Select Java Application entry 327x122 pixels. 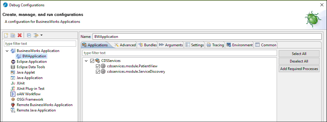[x=30, y=78]
